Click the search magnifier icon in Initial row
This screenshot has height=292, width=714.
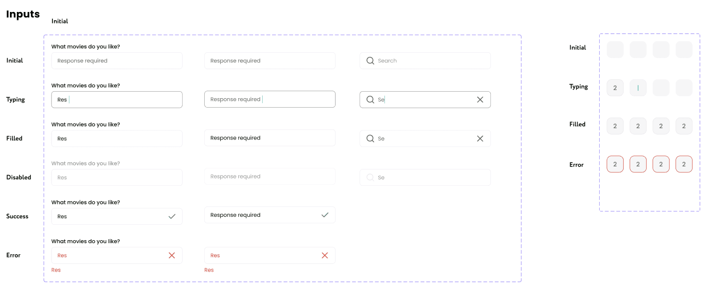[x=370, y=61]
